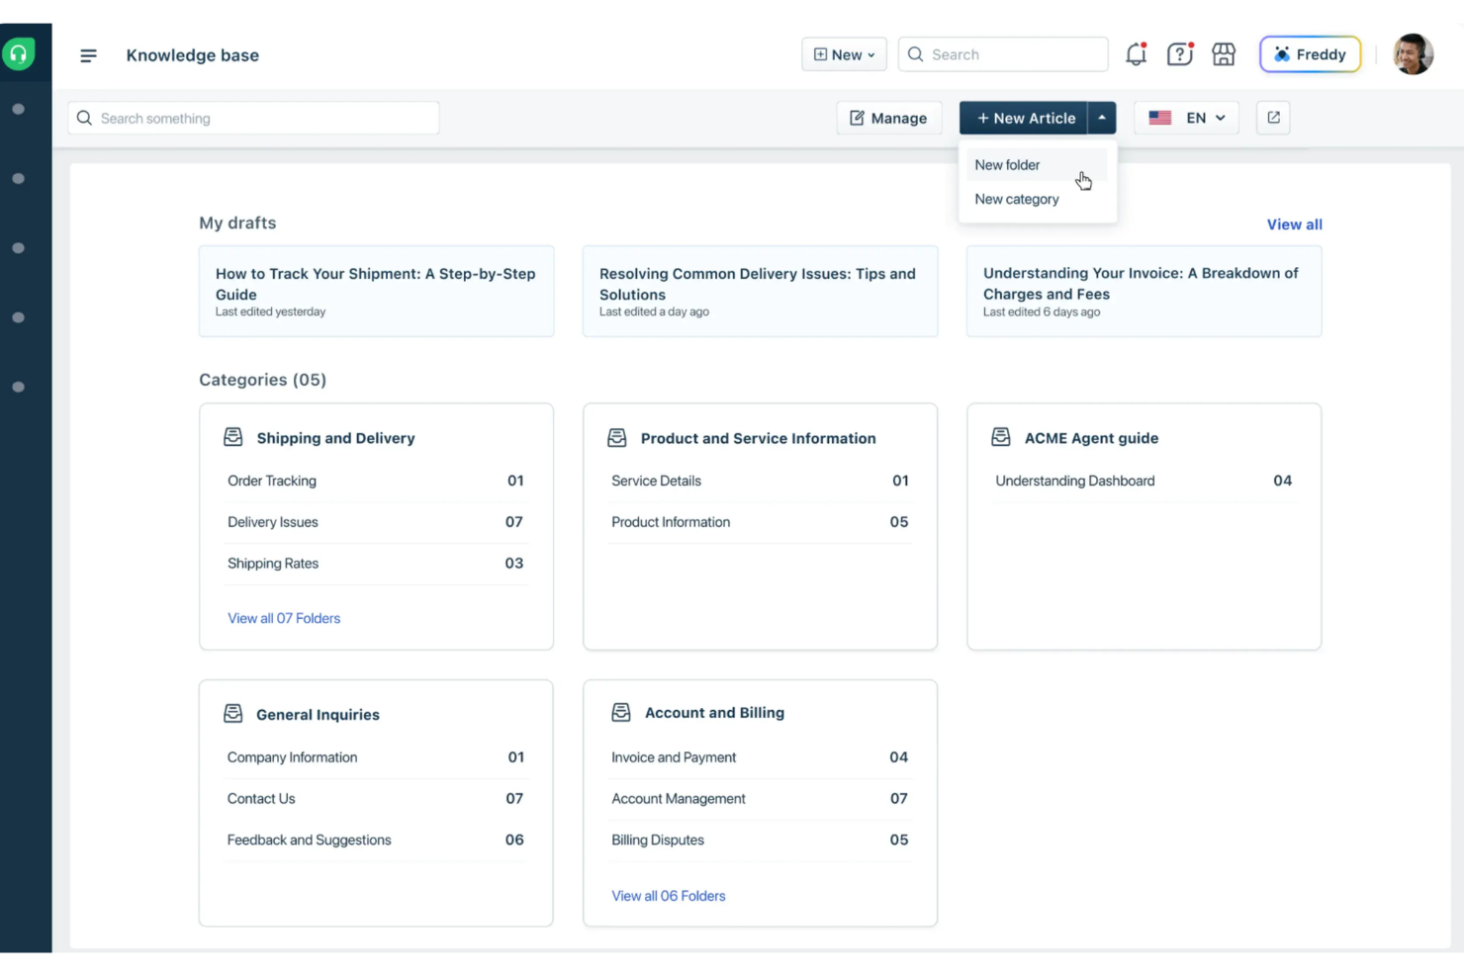Open the help icon in the top bar
Screen dimensions: 1464x976
click(x=1179, y=54)
